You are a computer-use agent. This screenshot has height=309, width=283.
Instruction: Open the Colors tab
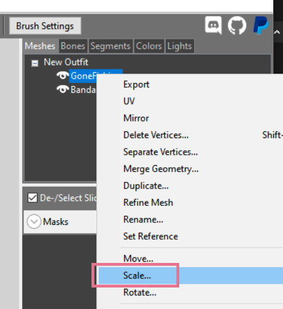pos(149,46)
